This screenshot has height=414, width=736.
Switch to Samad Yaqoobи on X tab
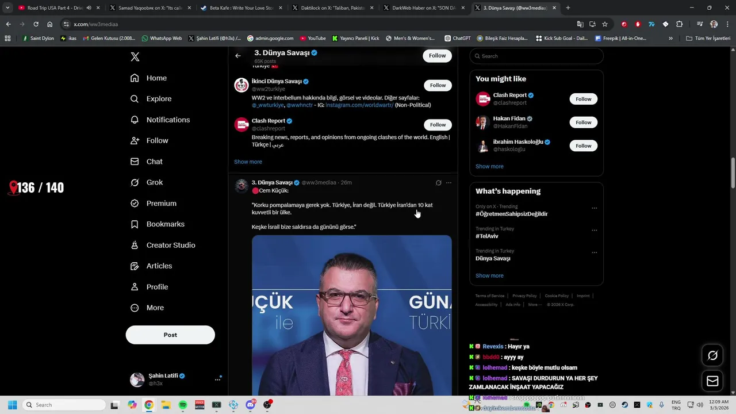(x=149, y=8)
